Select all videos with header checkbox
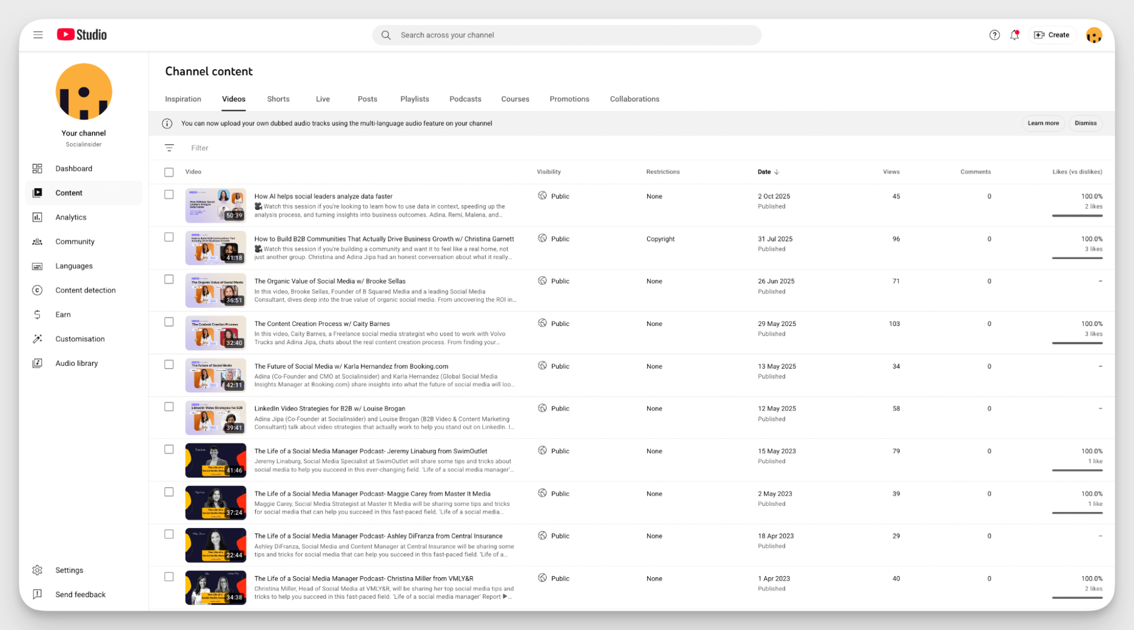The width and height of the screenshot is (1134, 630). 168,172
